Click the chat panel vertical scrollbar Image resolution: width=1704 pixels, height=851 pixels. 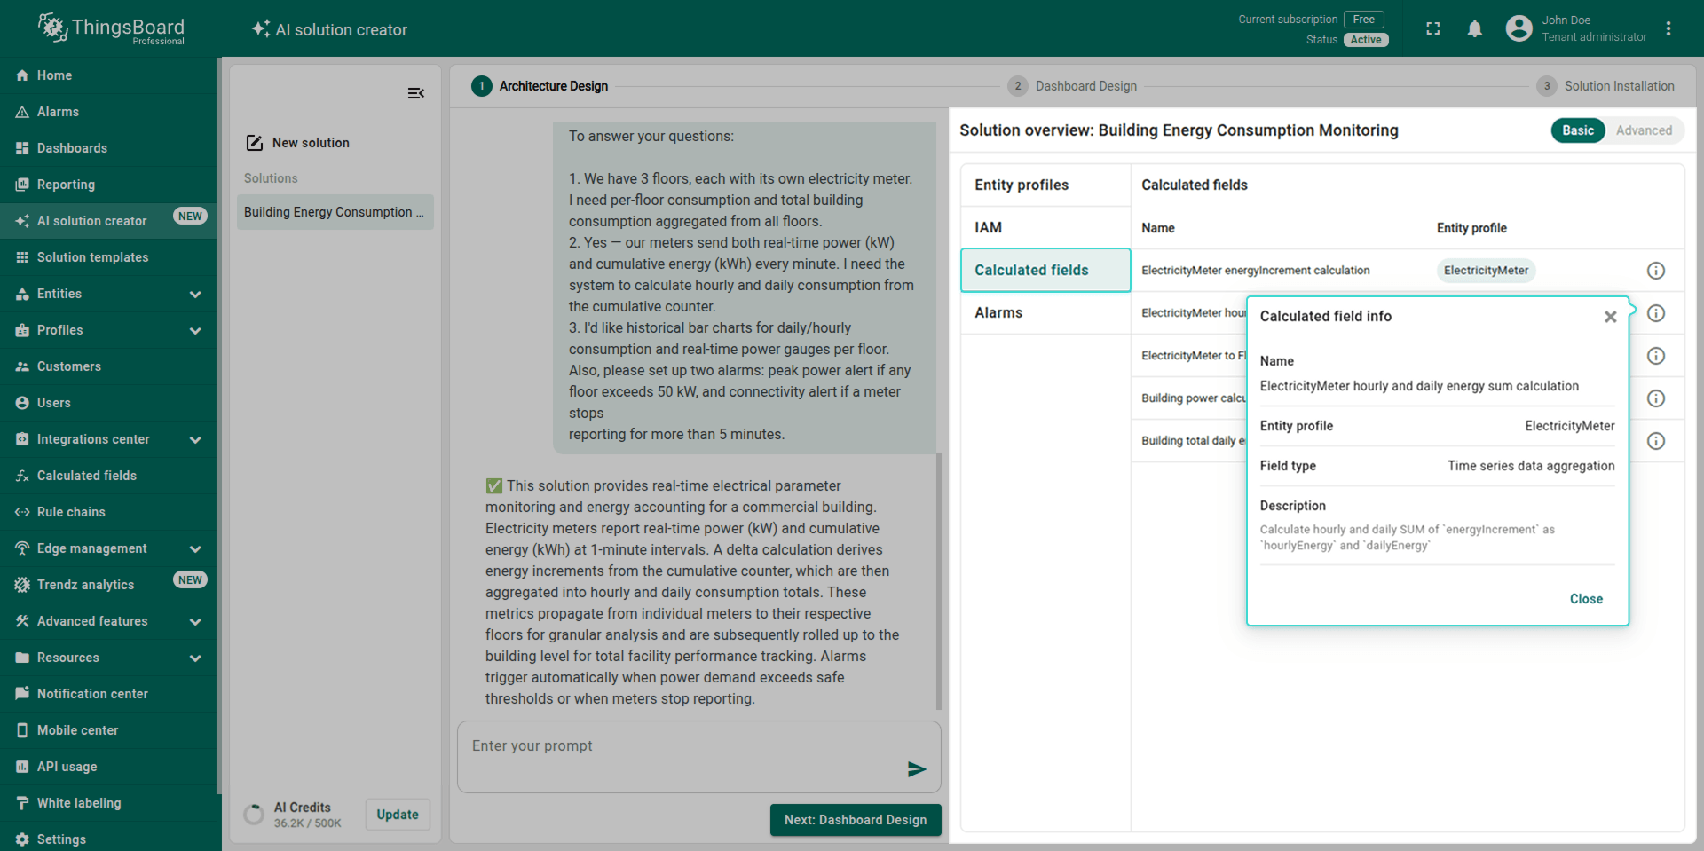click(939, 577)
